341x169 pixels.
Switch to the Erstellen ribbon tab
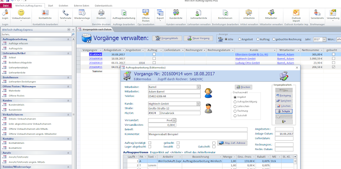63,6
